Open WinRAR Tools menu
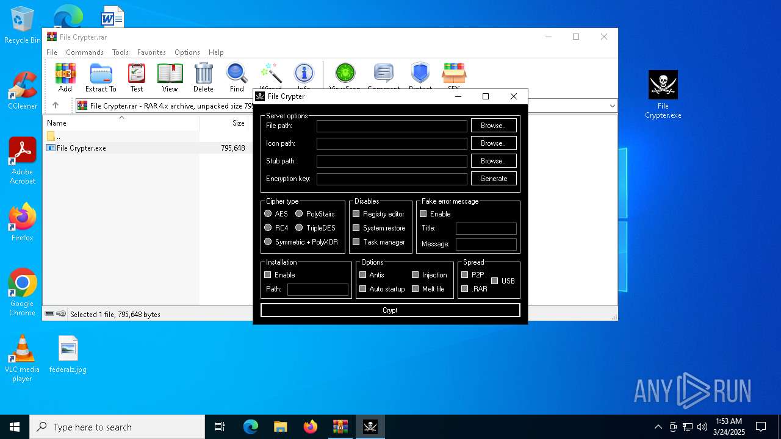The image size is (781, 439). [x=120, y=52]
